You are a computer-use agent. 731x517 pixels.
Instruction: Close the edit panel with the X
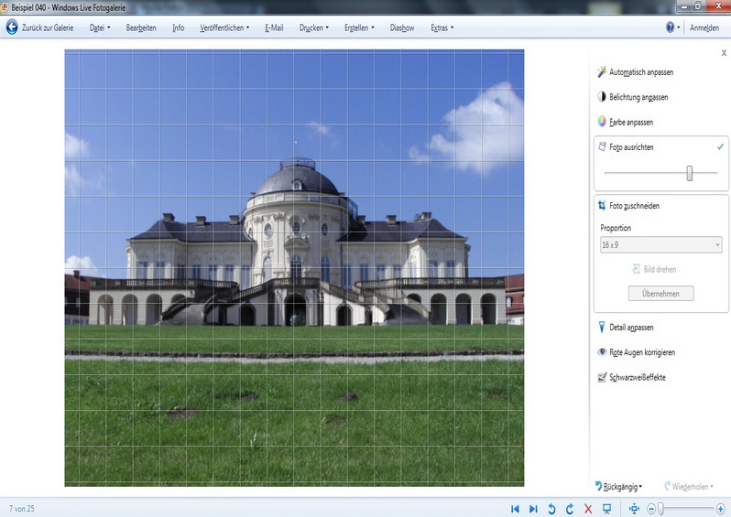click(x=724, y=53)
